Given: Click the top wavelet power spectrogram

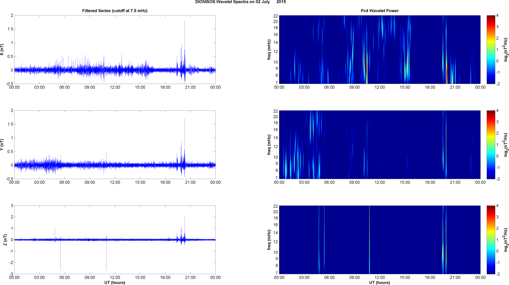Looking at the screenshot, I should tap(380, 49).
